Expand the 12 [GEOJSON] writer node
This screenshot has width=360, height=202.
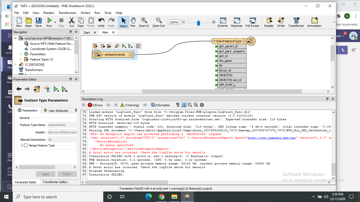click(15, 64)
